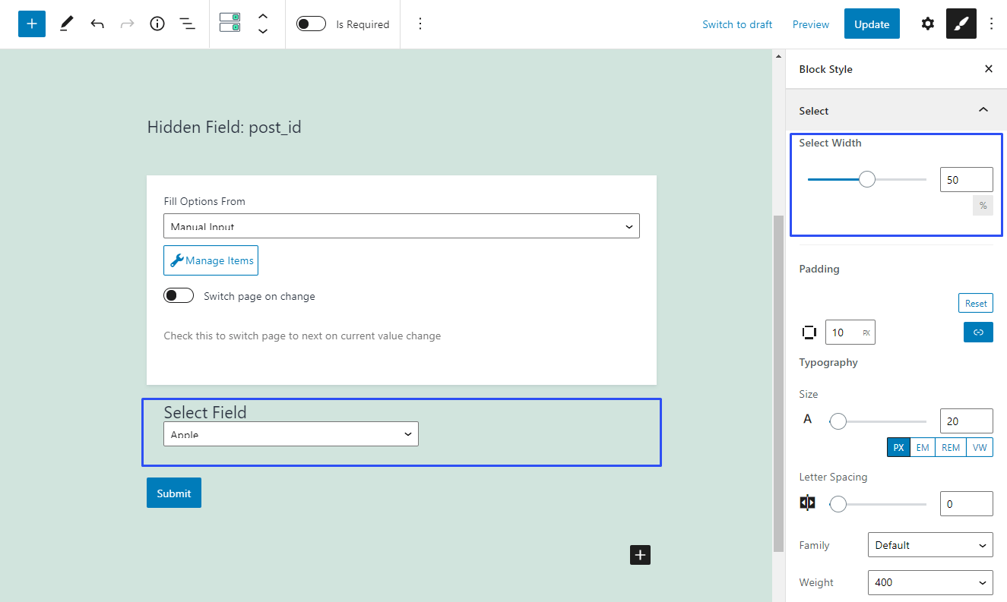Enable Switch page on change toggle
The image size is (1007, 602).
179,295
